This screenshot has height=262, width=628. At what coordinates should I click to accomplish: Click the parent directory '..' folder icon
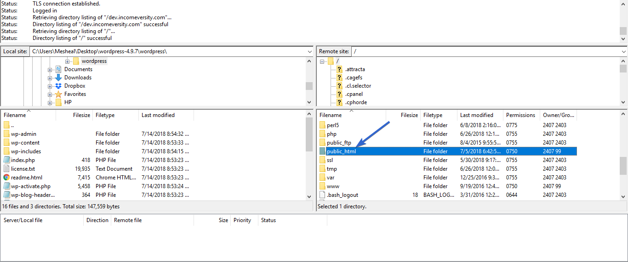tap(6, 125)
